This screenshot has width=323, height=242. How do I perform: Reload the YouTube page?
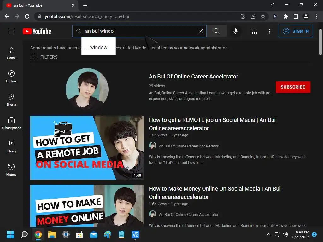tap(27, 16)
